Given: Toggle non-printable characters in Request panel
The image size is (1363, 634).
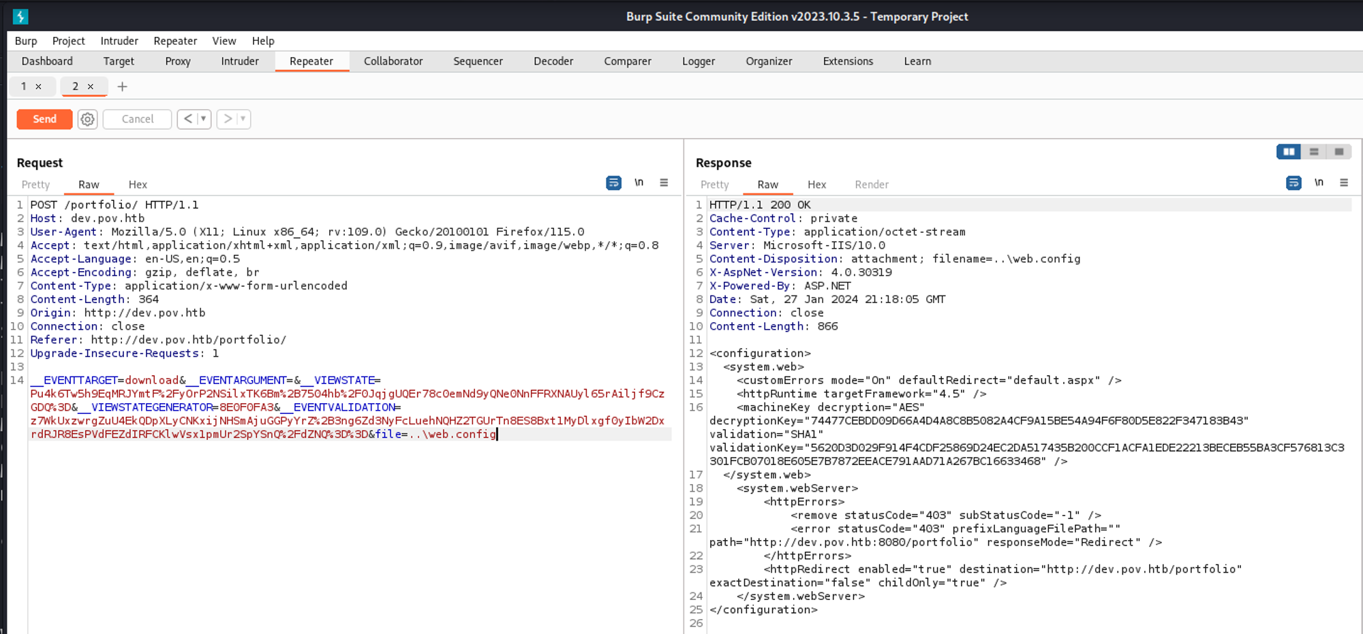Looking at the screenshot, I should [639, 183].
